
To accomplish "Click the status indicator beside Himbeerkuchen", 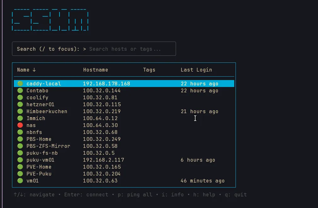I will tap(20, 111).
